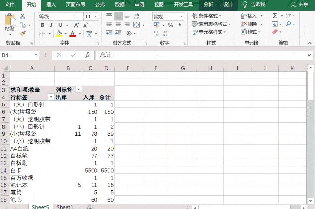Open the font name 等线 dropdown
Screen dimensions: 315x209
(81, 16)
